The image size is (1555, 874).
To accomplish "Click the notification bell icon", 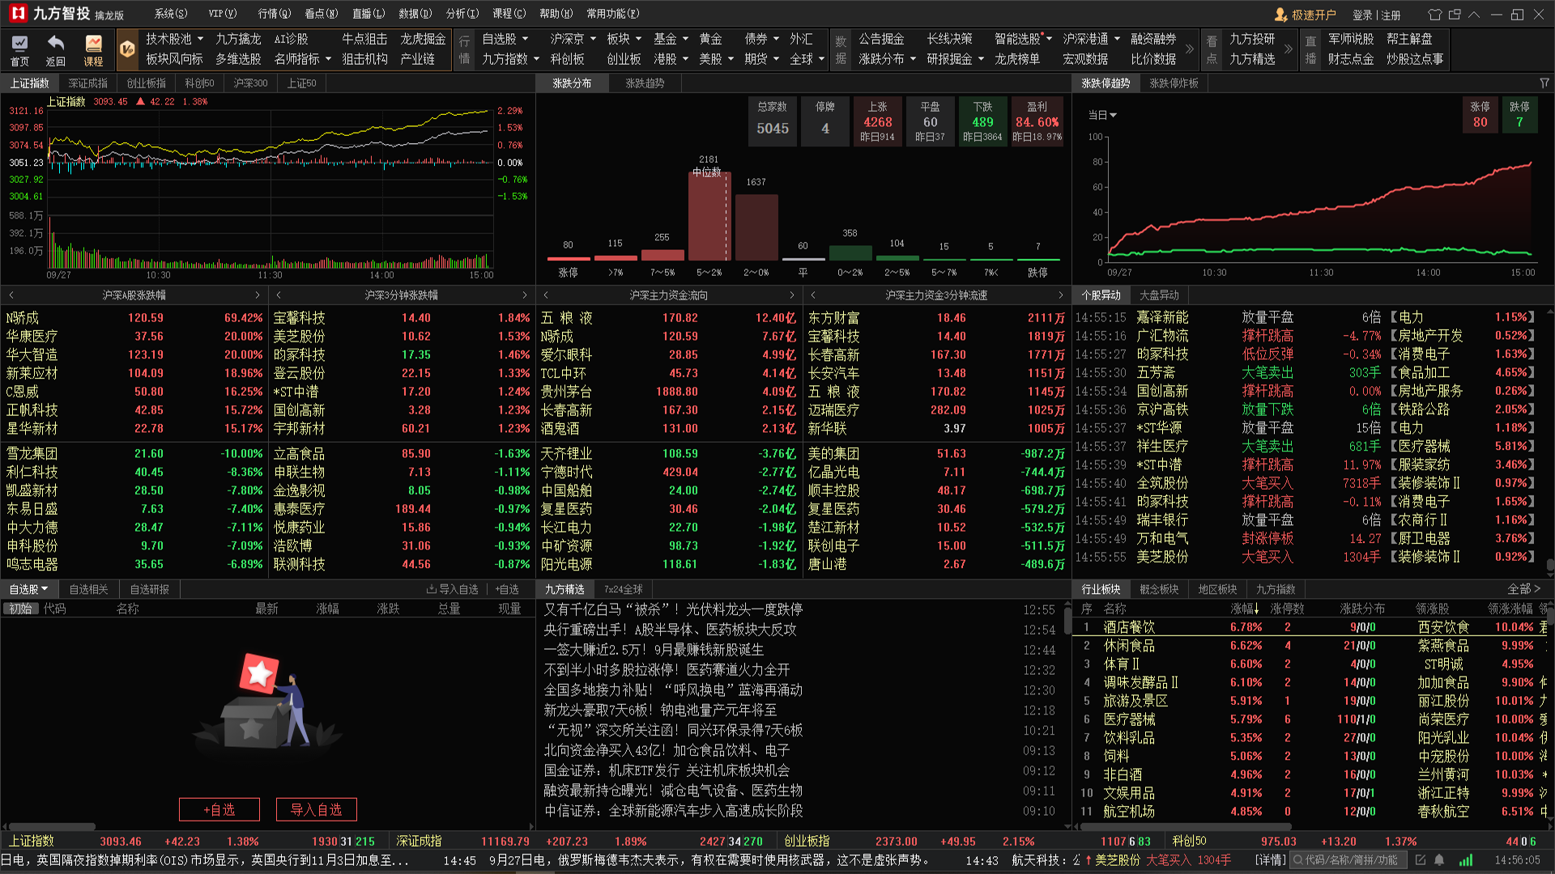I will 1439,860.
